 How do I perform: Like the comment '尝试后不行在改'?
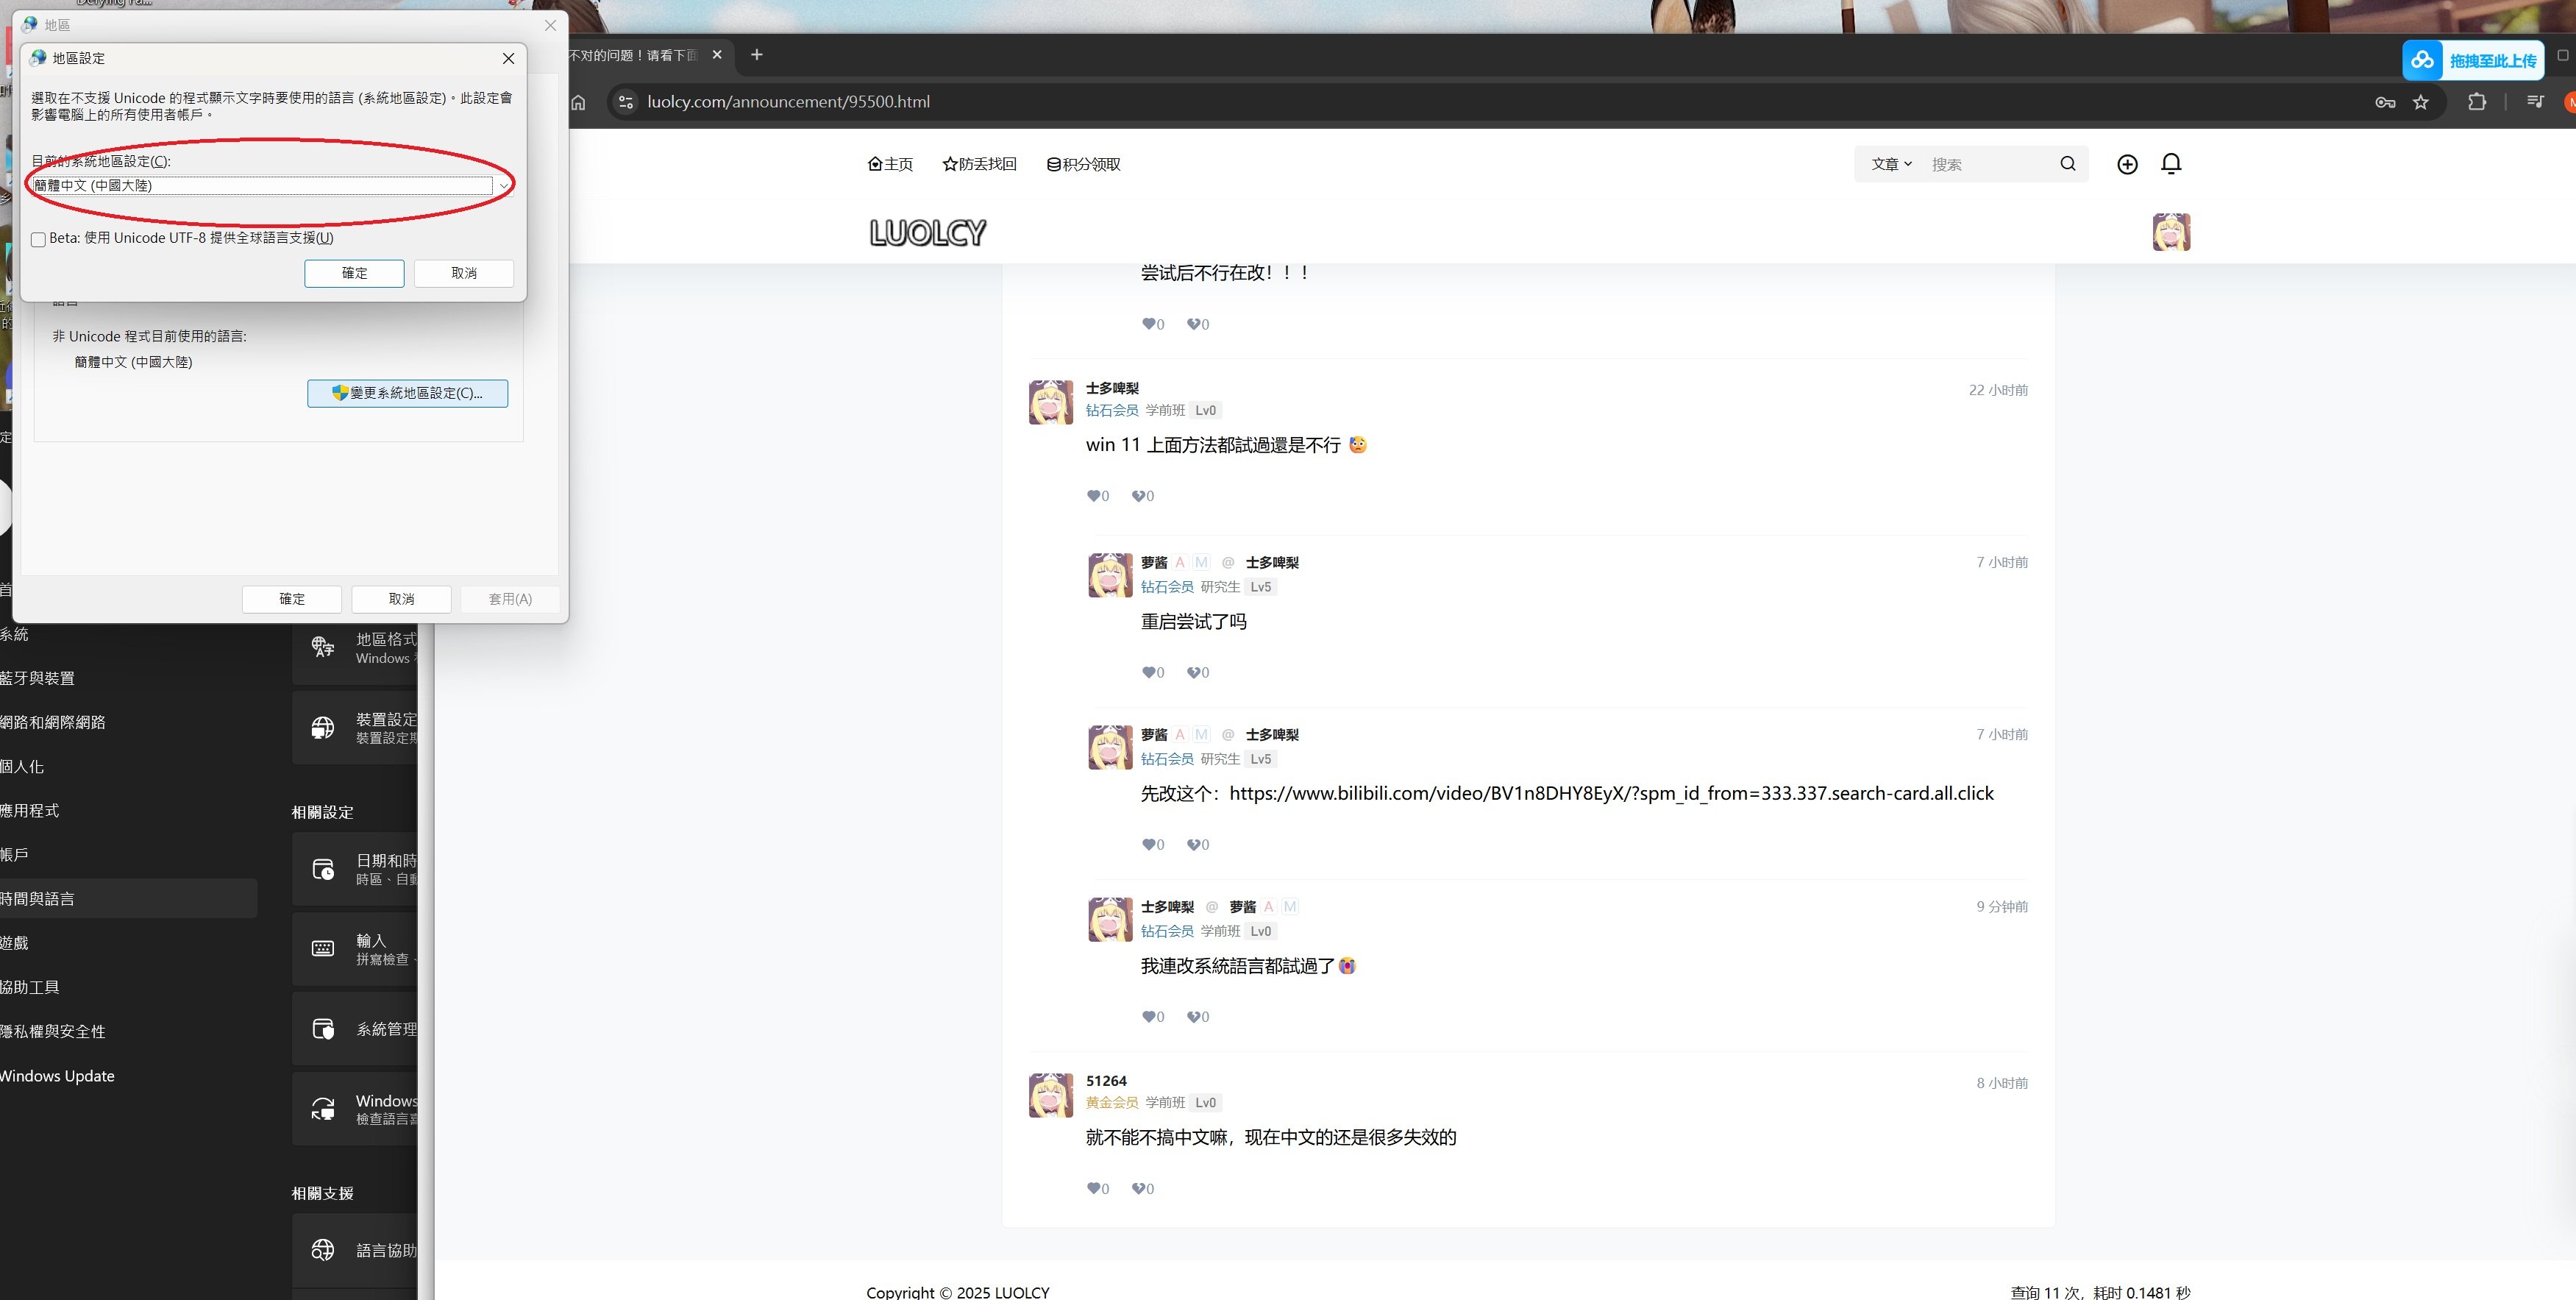click(x=1152, y=324)
